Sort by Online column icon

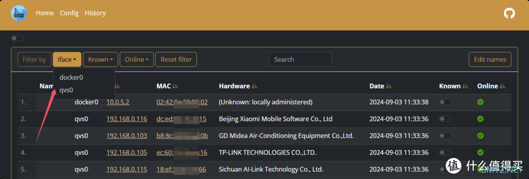[x=503, y=86]
